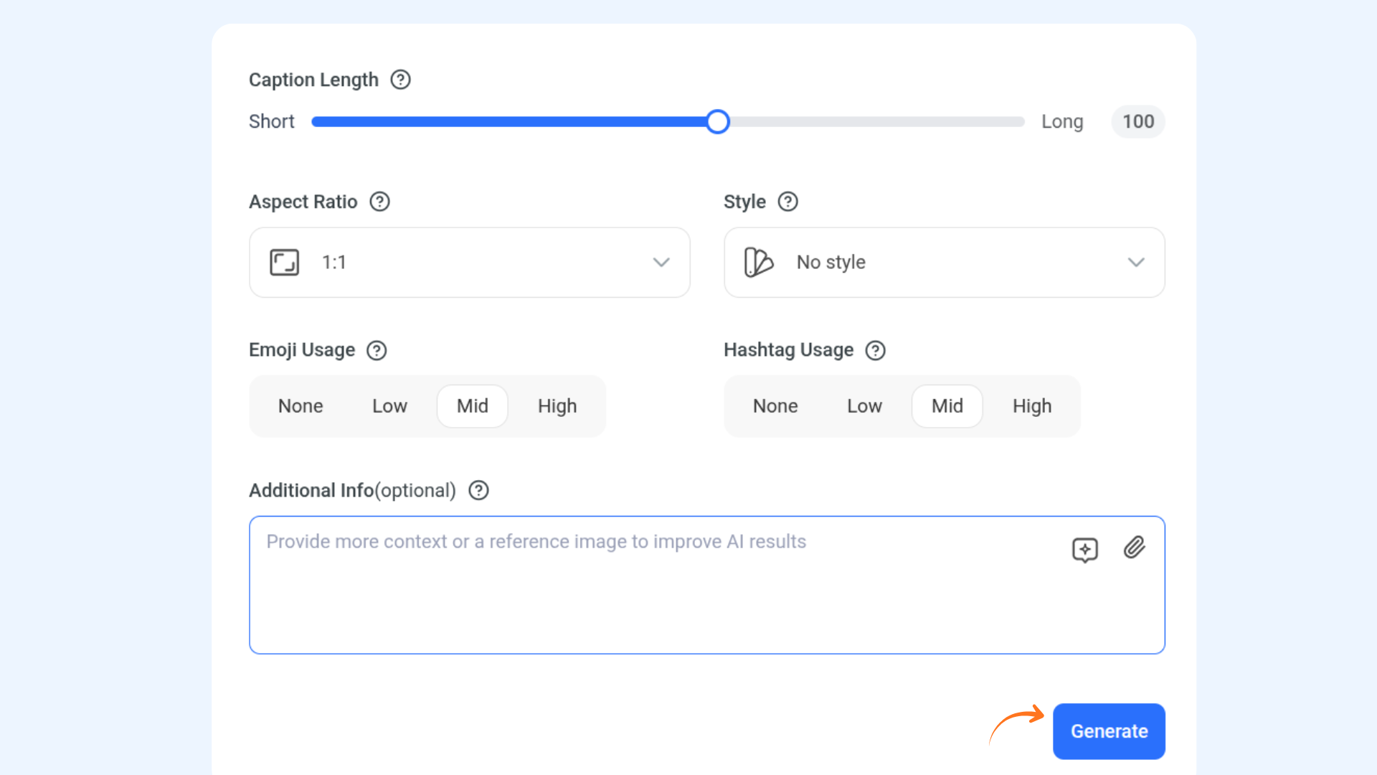Set Emoji Usage to High

(x=557, y=406)
